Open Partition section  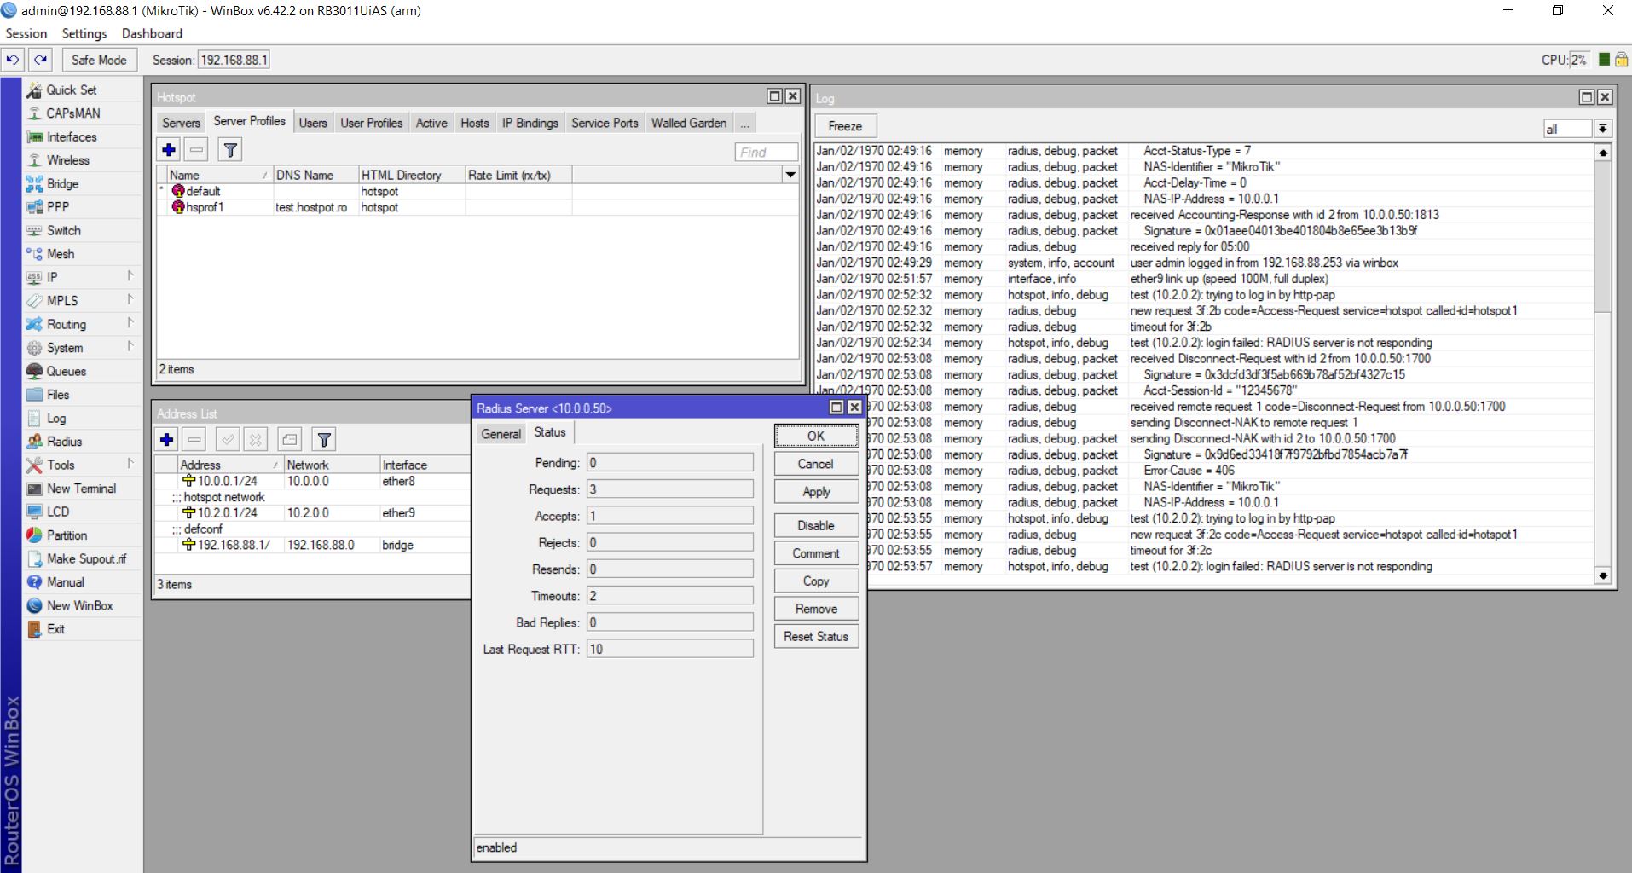[67, 535]
